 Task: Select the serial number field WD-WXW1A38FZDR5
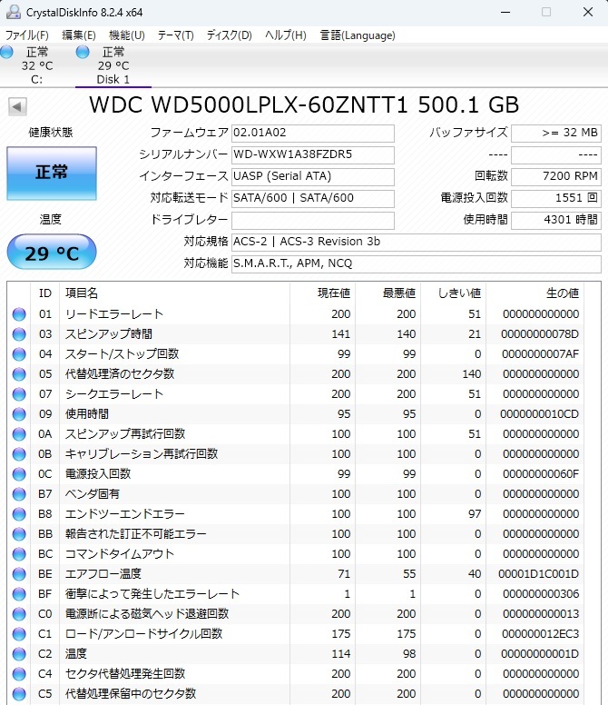coord(313,154)
